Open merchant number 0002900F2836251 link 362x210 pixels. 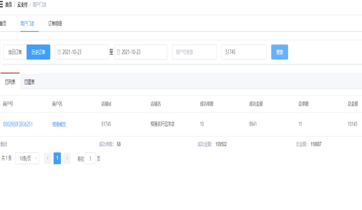(x=18, y=124)
